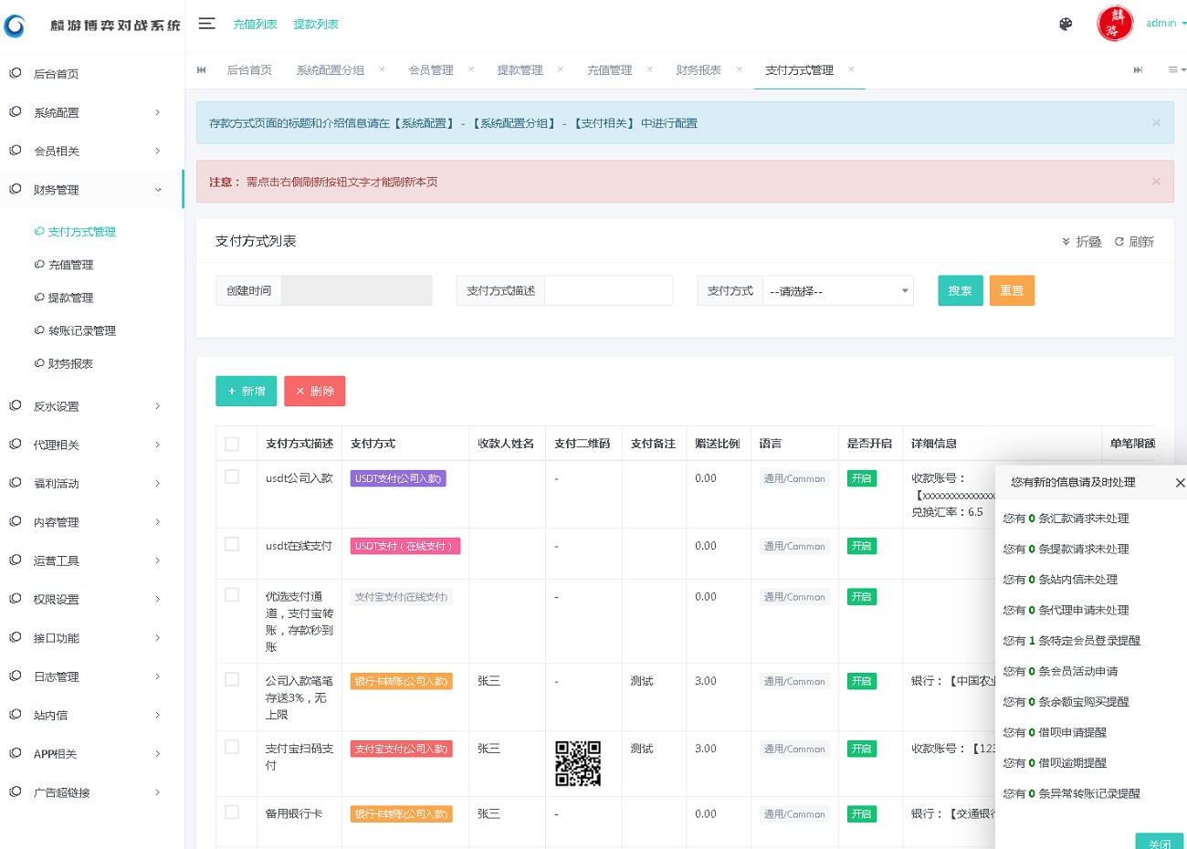Viewport: 1187px width, 849px height.
Task: Click the 新增 button
Action: click(x=246, y=390)
